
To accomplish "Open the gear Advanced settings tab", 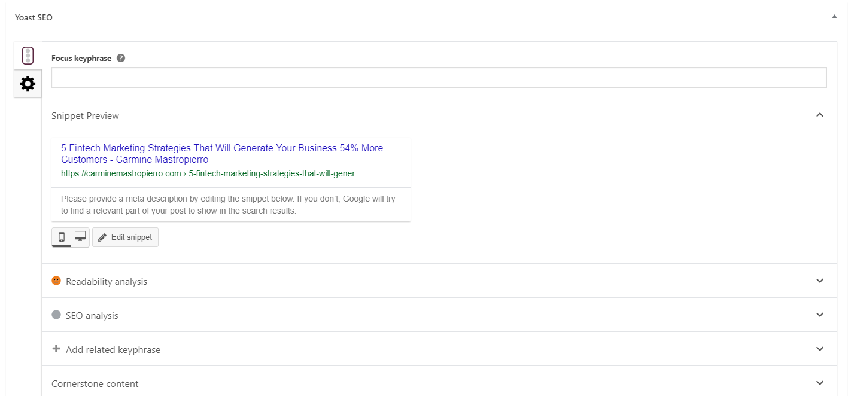I will (28, 84).
